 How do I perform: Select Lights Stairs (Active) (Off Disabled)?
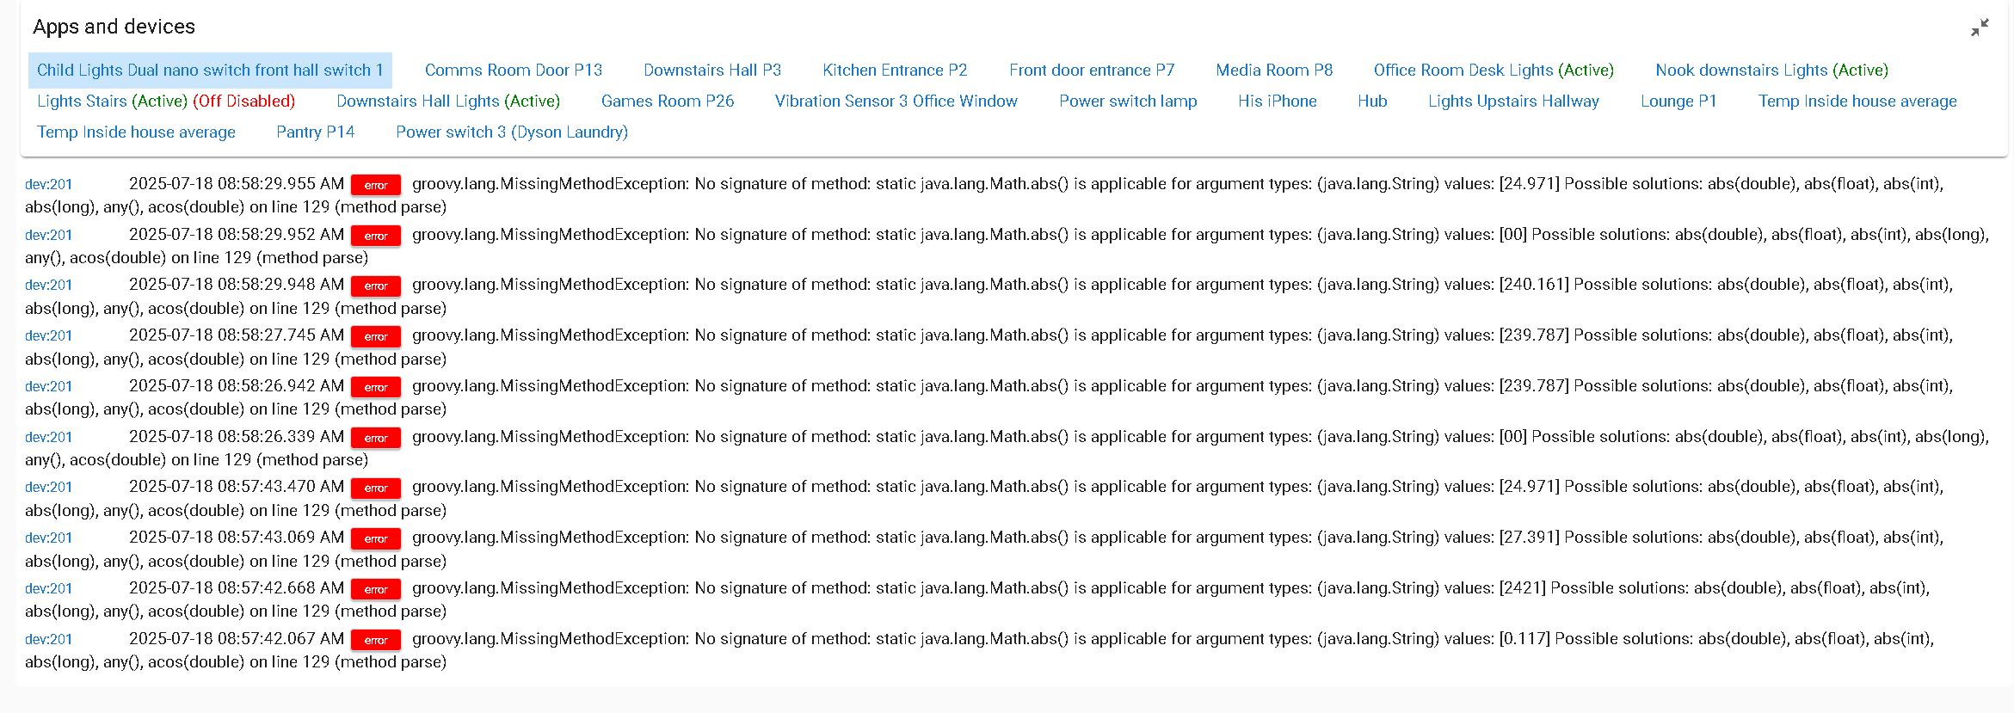[166, 101]
